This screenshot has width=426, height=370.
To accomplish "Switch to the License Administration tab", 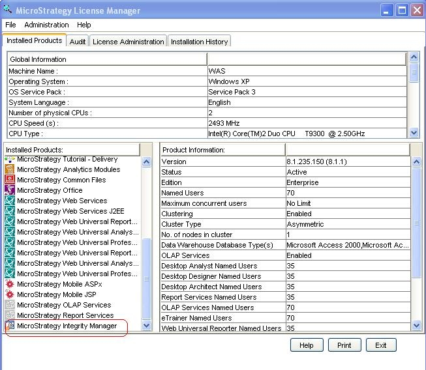I will pos(128,42).
